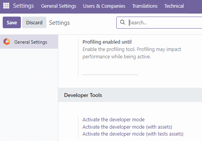Click the search magnifier icon
Screen dimensions: 202x141
122,22
